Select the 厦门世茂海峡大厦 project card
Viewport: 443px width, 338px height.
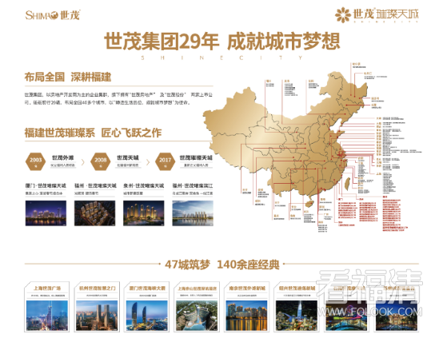tap(147, 307)
